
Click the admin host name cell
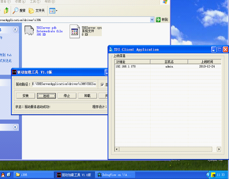[x=170, y=67]
